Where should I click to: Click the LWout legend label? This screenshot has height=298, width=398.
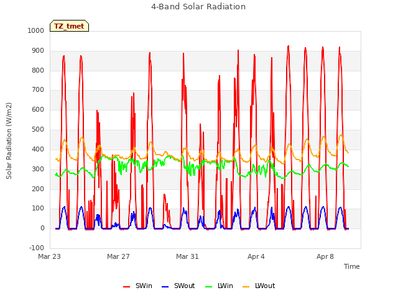(x=265, y=286)
